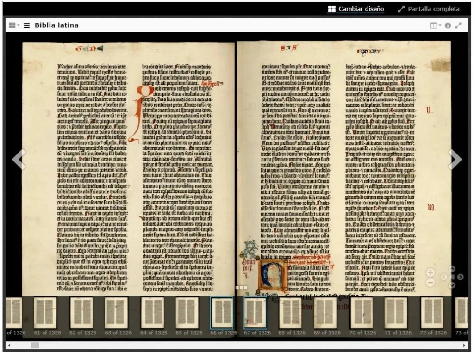Select highlighted thumbnail 67 of 1326
The width and height of the screenshot is (474, 352).
[x=255, y=313]
